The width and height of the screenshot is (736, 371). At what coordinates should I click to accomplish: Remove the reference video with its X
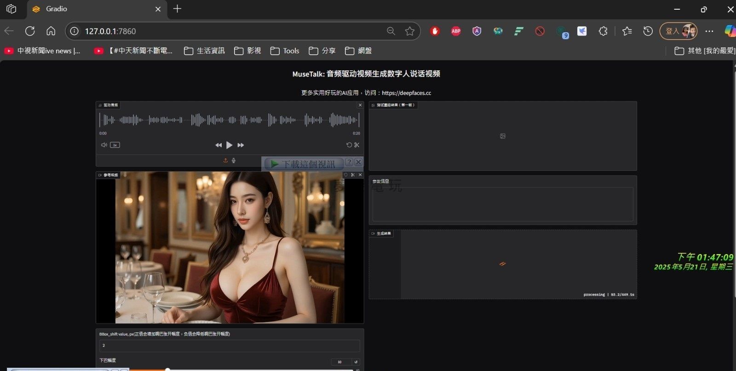click(360, 175)
